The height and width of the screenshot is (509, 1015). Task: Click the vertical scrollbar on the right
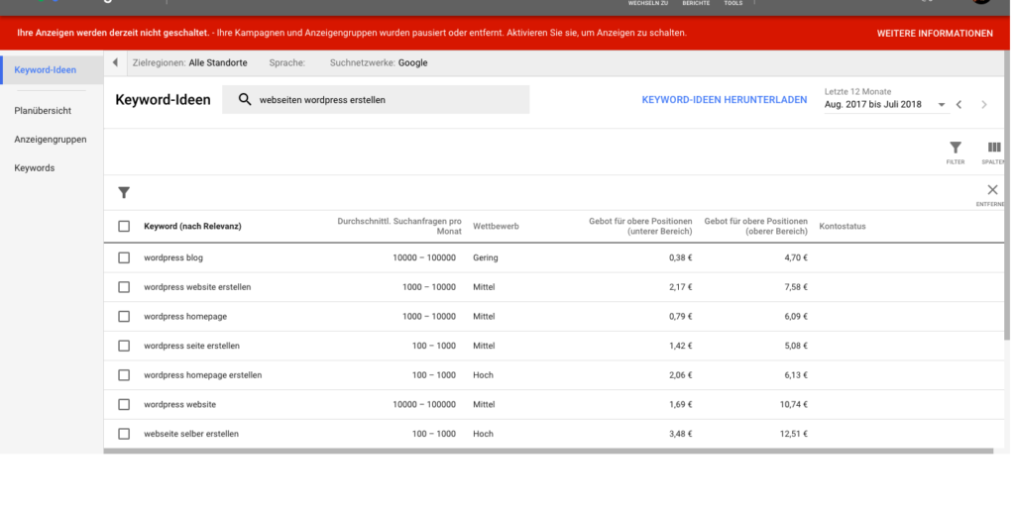point(1006,194)
